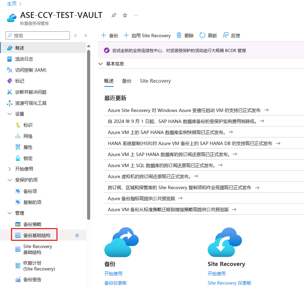The width and height of the screenshot is (304, 287).
Task: Go to 主页 breadcrumb
Action: [12, 3]
